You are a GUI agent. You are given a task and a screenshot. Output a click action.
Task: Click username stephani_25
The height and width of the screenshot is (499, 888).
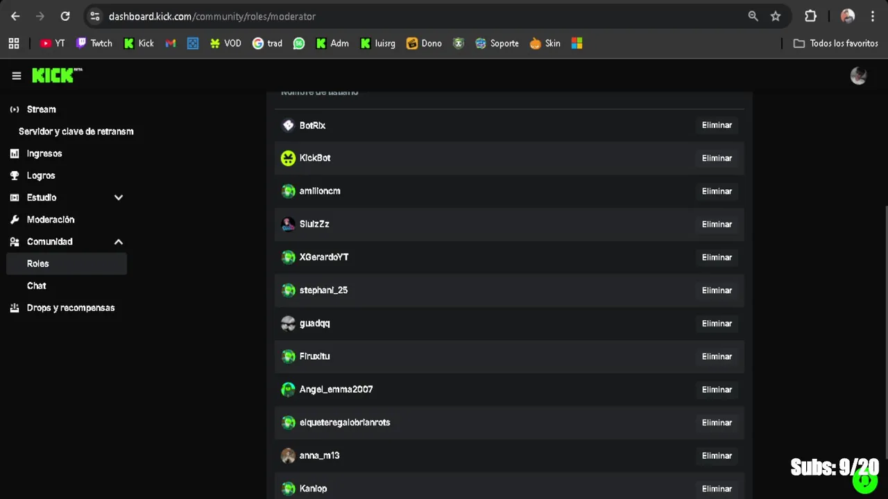click(x=323, y=290)
